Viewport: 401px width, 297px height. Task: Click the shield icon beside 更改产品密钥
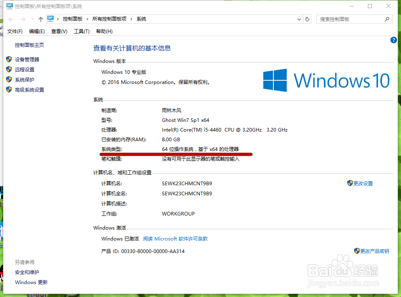[x=357, y=251]
